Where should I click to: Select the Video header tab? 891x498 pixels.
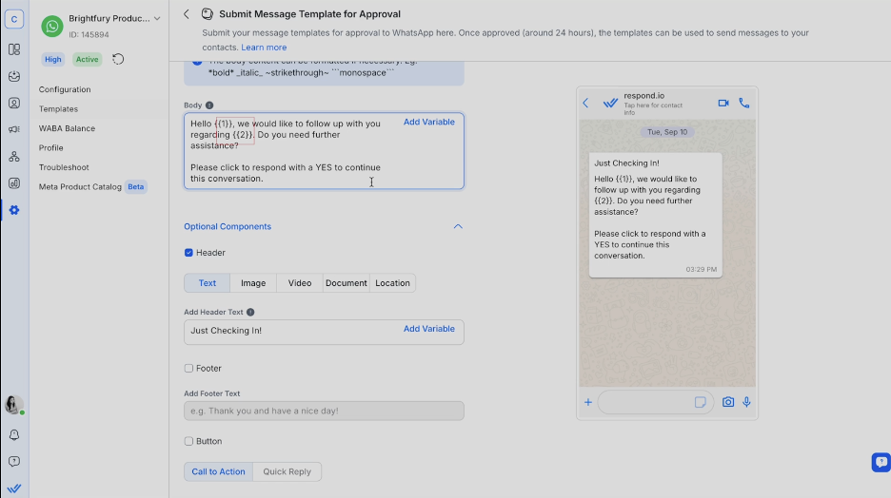(x=300, y=283)
